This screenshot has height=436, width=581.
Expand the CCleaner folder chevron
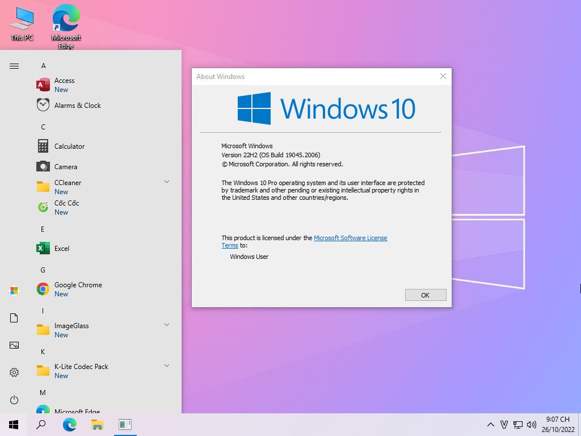167,182
